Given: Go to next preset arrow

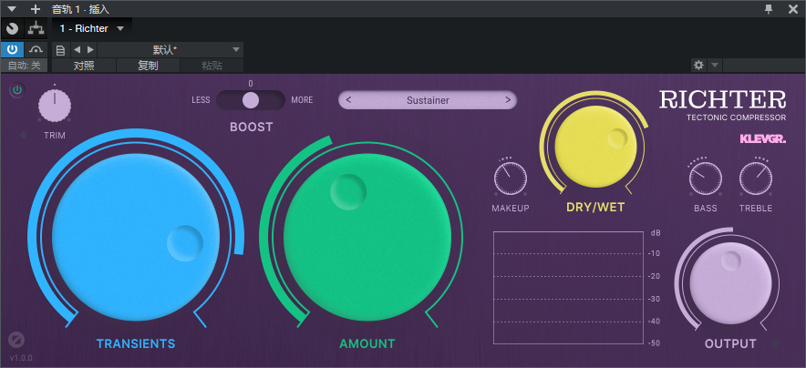Looking at the screenshot, I should (90, 50).
